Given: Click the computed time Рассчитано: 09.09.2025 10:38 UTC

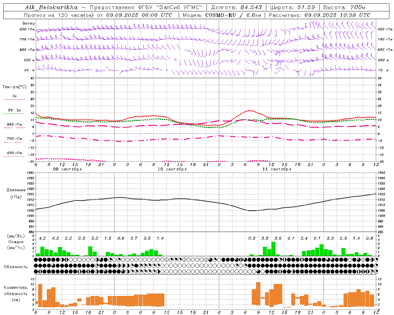Looking at the screenshot, I should [x=320, y=15].
